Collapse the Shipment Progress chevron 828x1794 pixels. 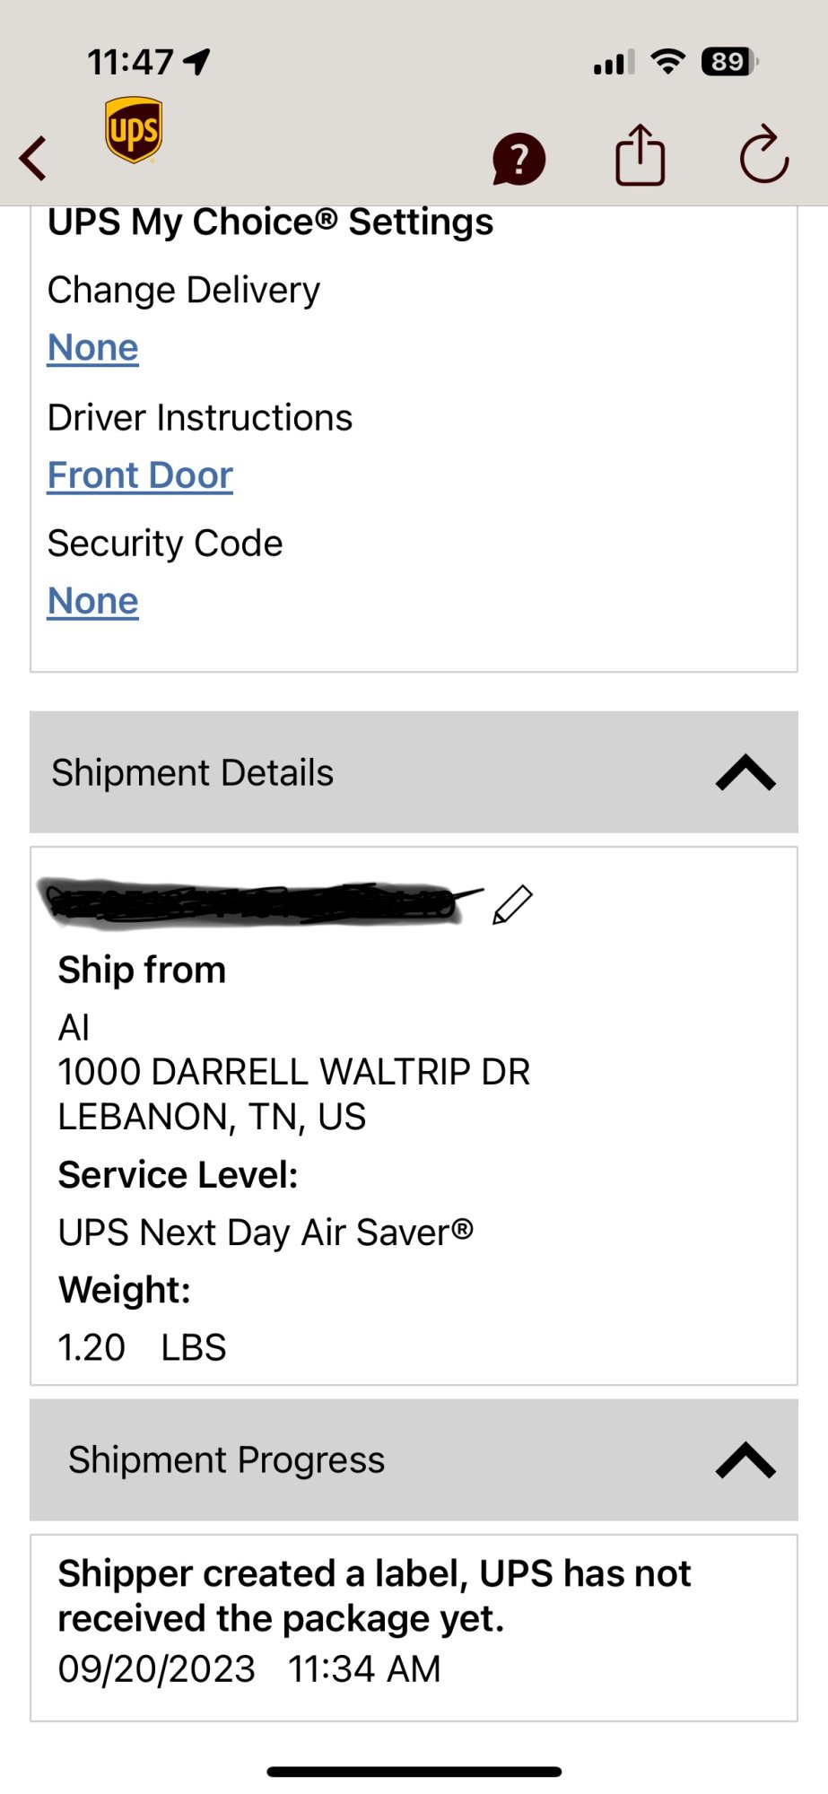coord(745,1459)
